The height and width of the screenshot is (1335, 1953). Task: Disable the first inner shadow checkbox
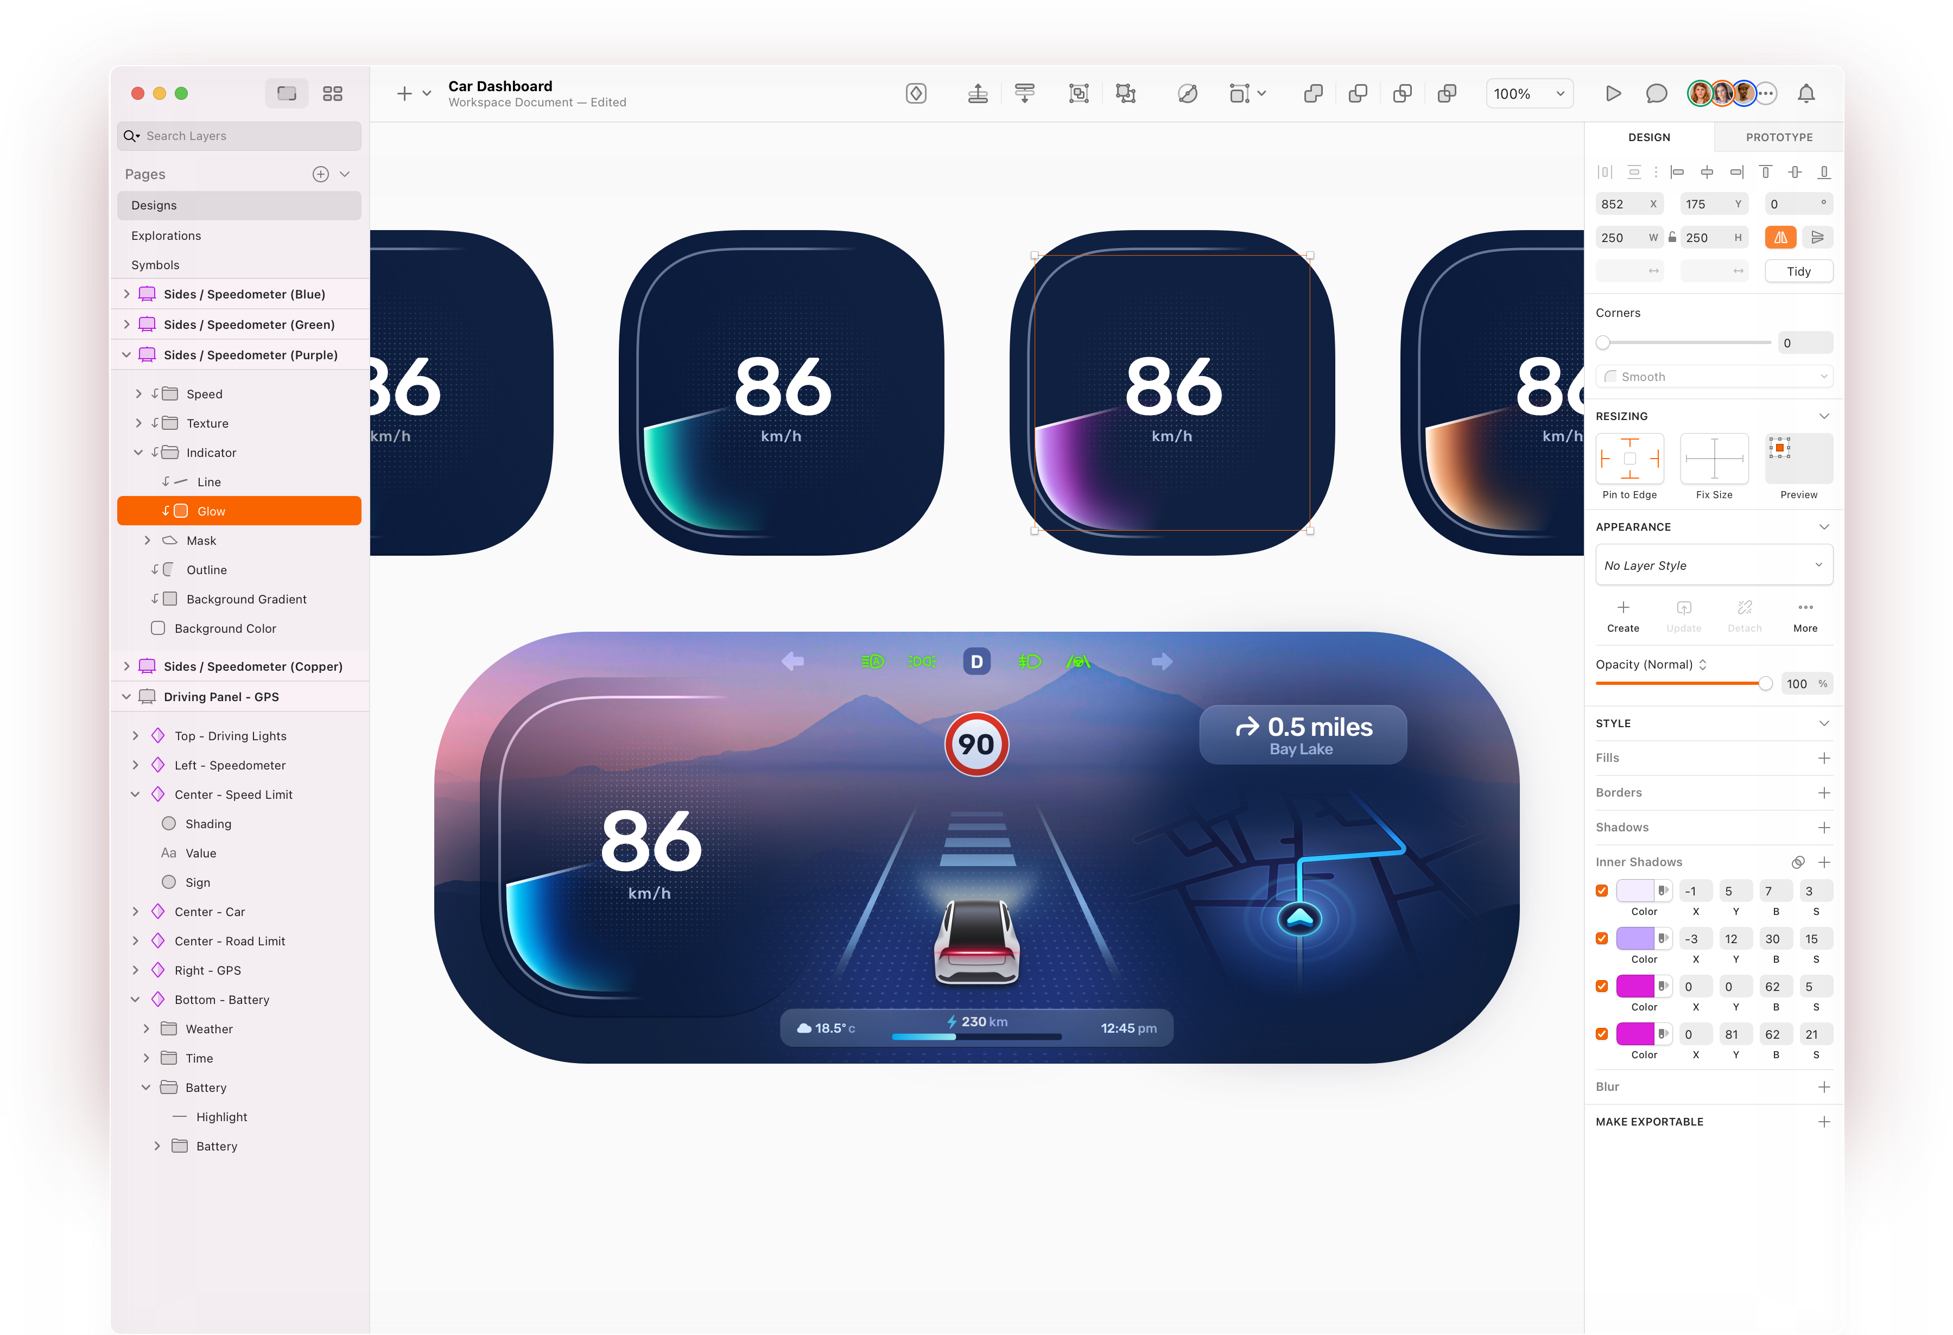click(1602, 891)
